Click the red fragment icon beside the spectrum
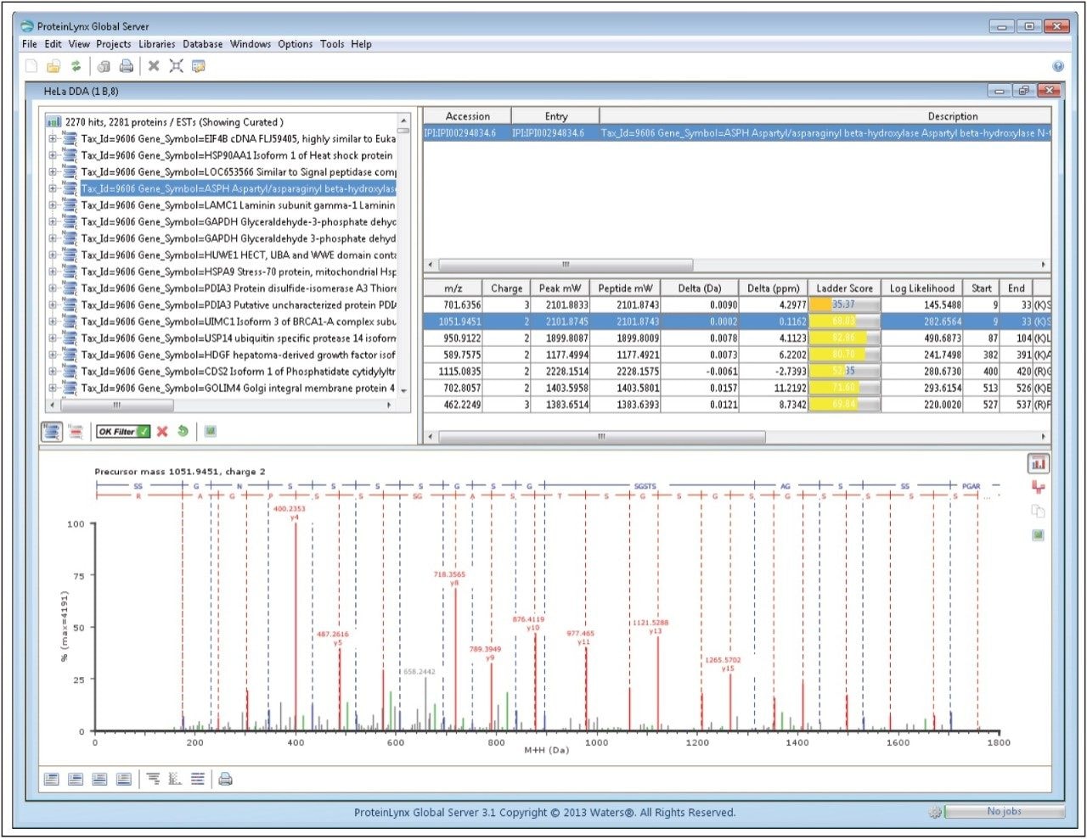 (x=1038, y=487)
